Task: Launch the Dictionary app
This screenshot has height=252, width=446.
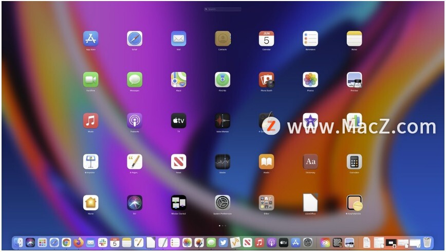Action: tap(310, 161)
